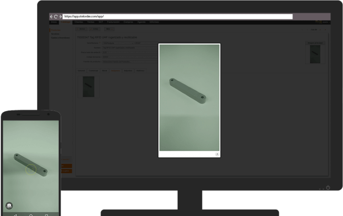Screen dimensions: 343x216
Task: Click the Imagen principal thumbnail
Action: (315, 54)
